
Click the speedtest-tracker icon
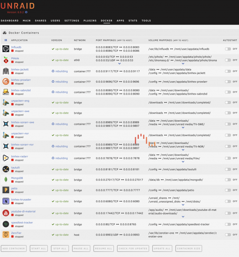tap(6, 224)
